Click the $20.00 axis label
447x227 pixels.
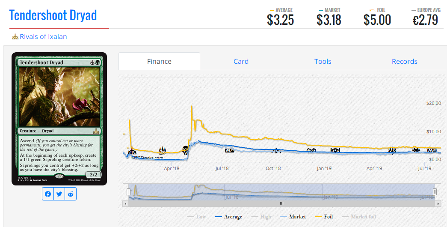(434, 103)
